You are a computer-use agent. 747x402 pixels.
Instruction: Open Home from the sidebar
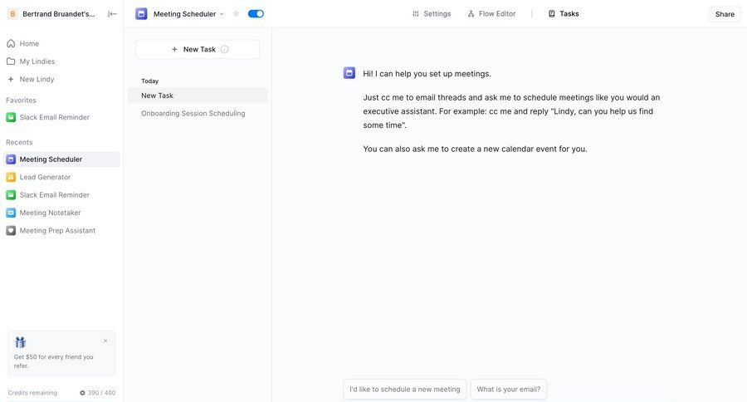point(29,43)
